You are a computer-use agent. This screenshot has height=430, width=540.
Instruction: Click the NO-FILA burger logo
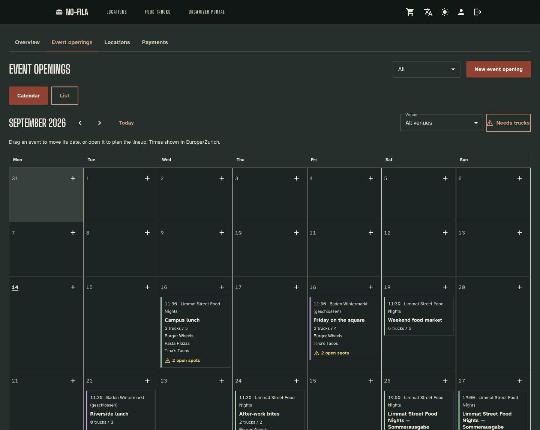(72, 12)
